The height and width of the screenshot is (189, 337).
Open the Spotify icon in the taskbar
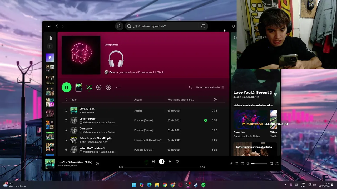(204, 185)
